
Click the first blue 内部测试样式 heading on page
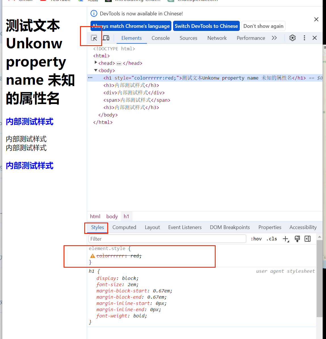tap(30, 122)
